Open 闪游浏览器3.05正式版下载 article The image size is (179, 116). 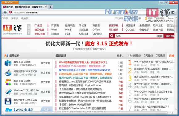(85, 74)
